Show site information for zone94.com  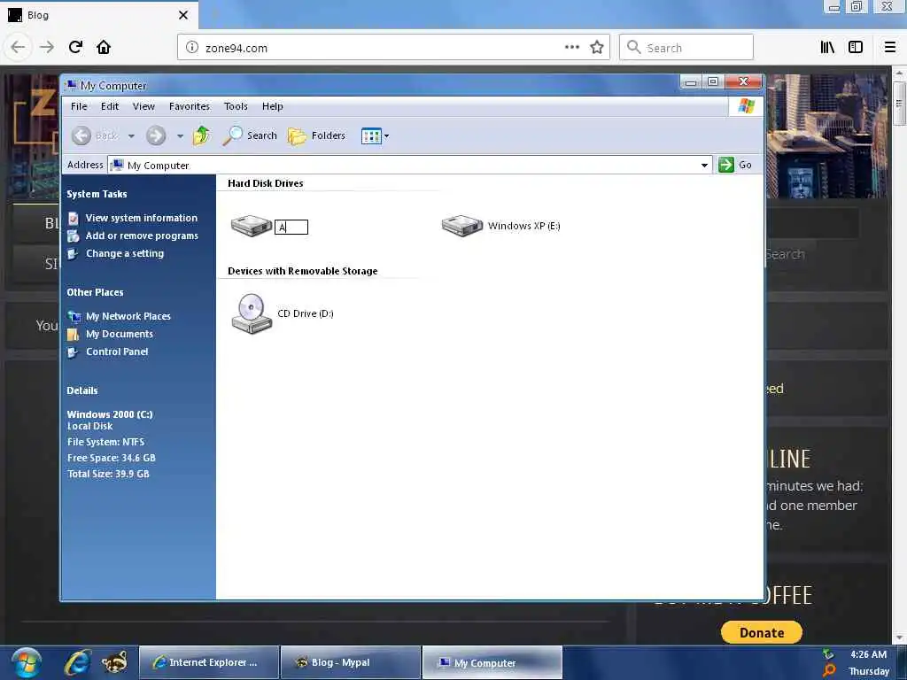(192, 48)
